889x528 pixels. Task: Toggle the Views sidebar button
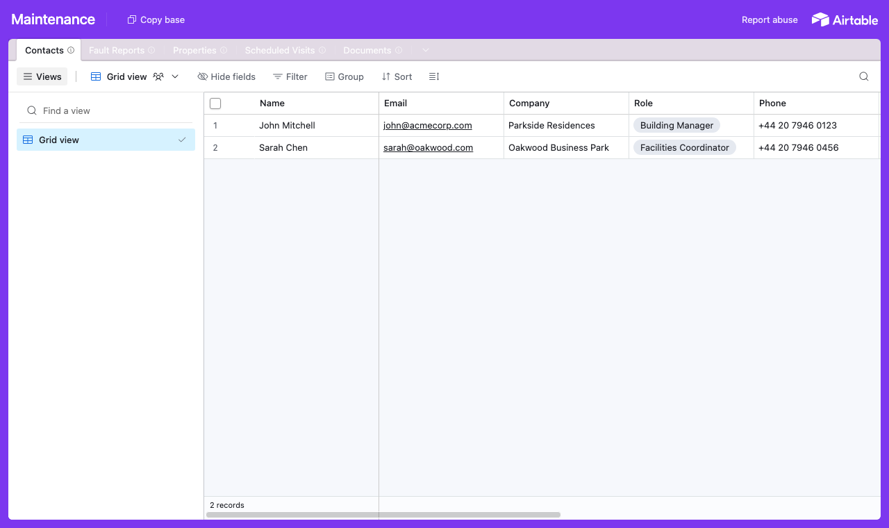coord(42,76)
